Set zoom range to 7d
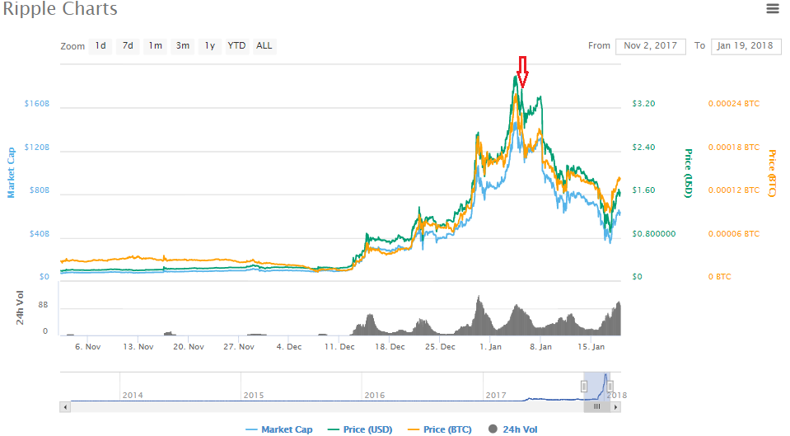790x436 pixels. tap(128, 46)
